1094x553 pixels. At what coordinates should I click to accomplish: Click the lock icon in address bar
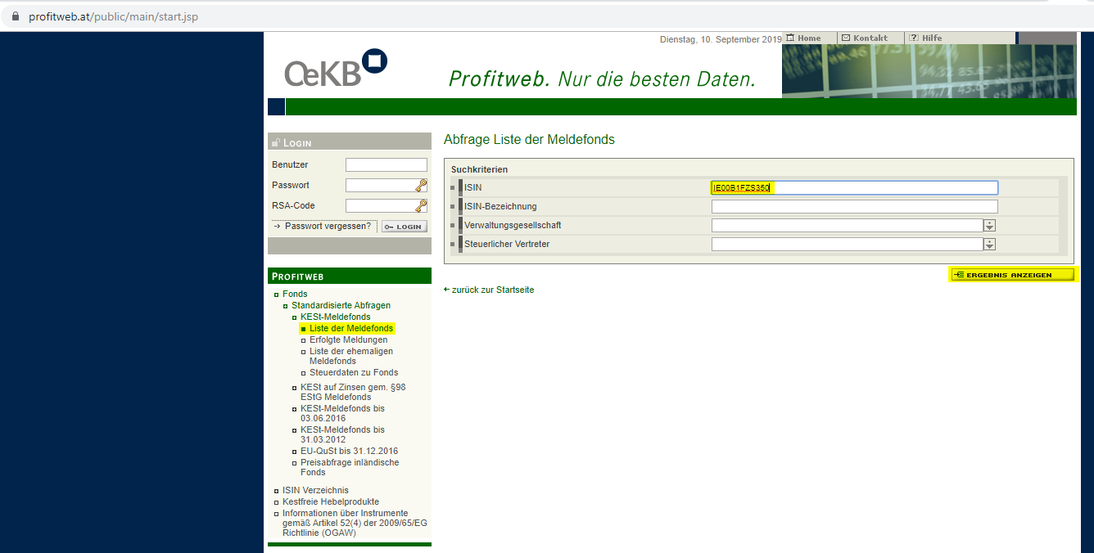15,16
